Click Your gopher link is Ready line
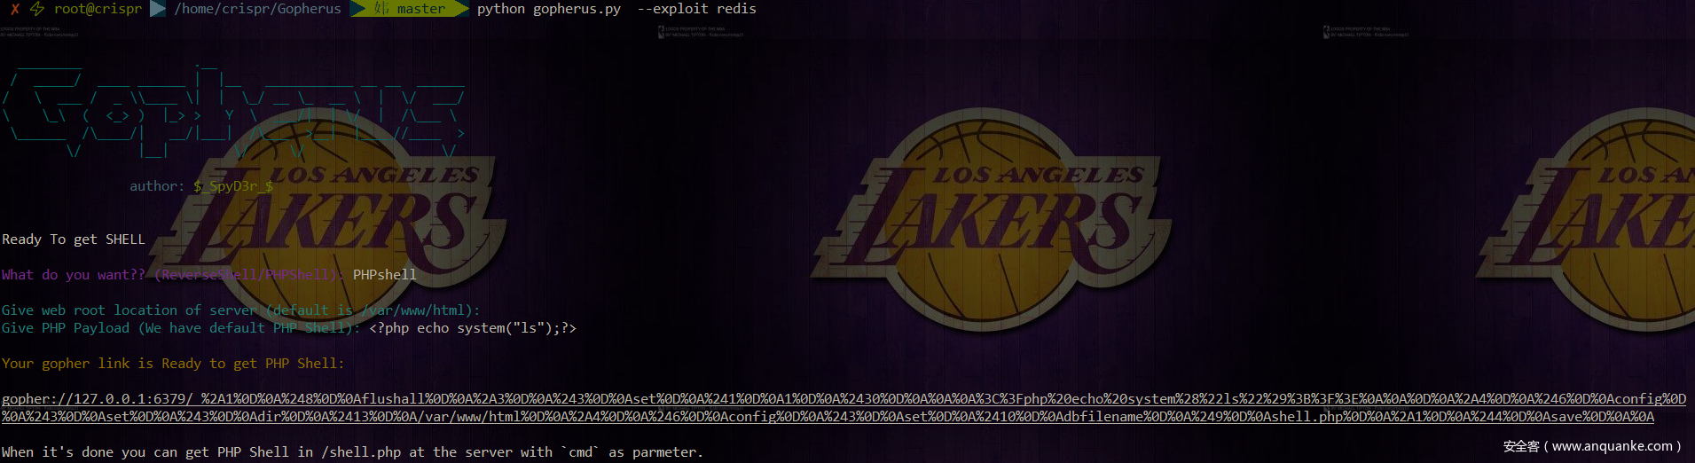This screenshot has height=463, width=1695. (173, 364)
